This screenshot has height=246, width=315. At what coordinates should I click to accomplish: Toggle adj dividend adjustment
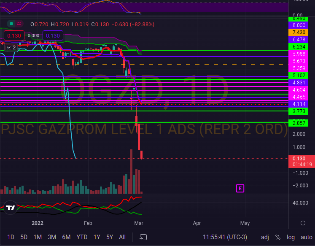click(x=265, y=237)
